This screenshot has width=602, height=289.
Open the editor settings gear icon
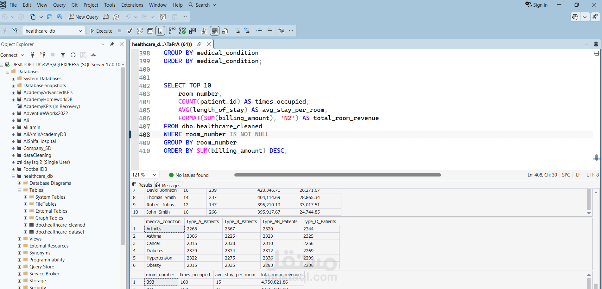[596, 44]
